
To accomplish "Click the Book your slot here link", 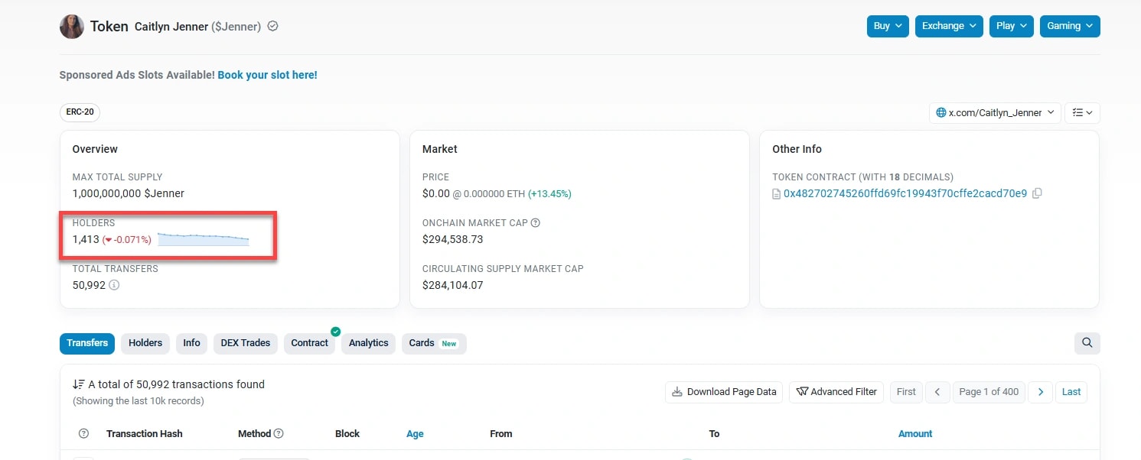I will 267,75.
